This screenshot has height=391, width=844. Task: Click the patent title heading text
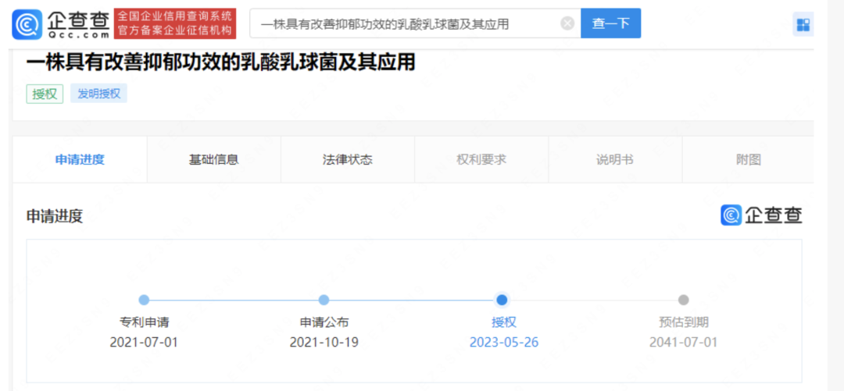coord(220,62)
